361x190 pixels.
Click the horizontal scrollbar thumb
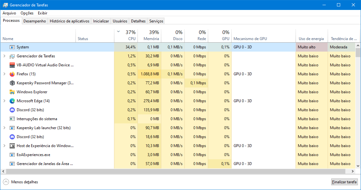point(176,171)
